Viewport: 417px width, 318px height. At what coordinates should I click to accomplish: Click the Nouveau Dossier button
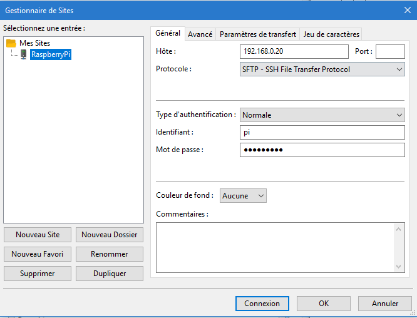[x=109, y=235]
